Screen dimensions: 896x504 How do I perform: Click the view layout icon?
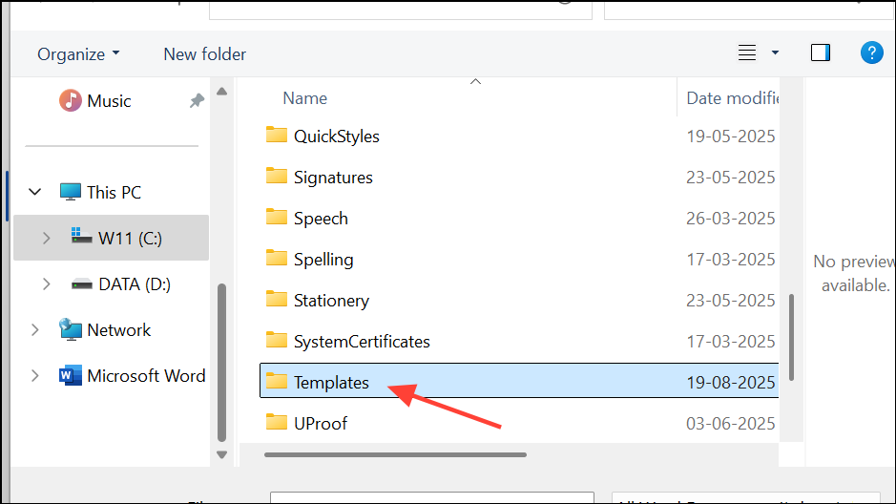point(747,53)
